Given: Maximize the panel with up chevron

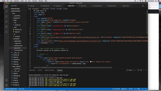Looking at the screenshot, I should coord(144,70).
